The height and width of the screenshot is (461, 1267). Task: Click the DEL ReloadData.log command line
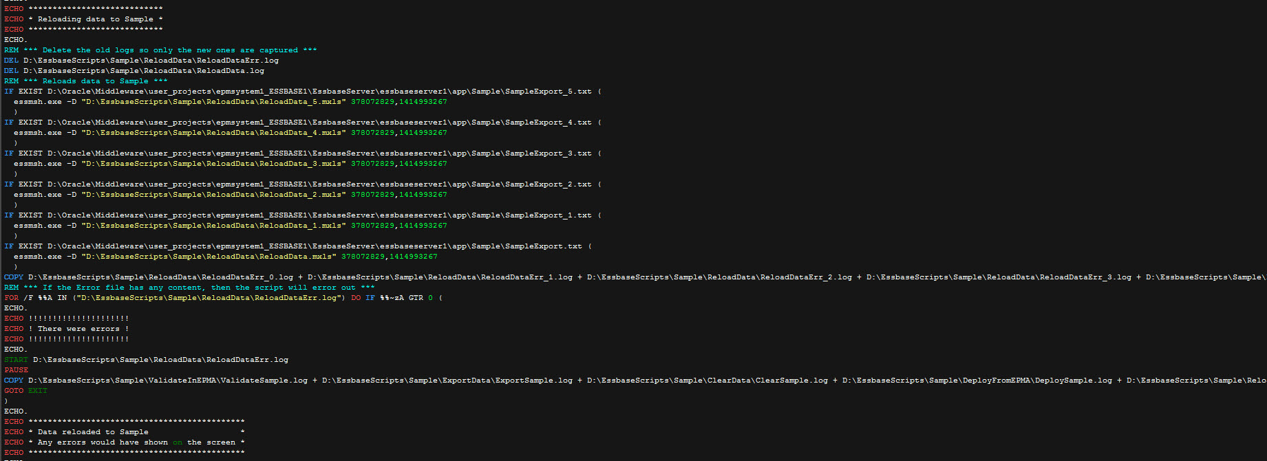pos(143,71)
